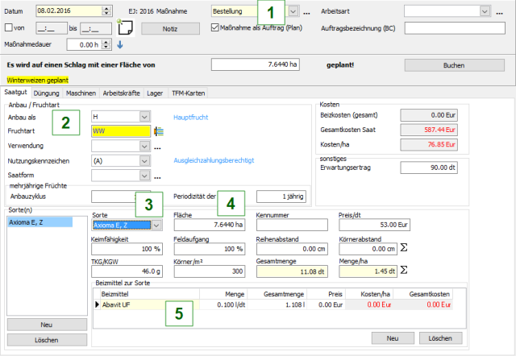Click the Auftragsbezeichnung (BC) input field
Viewport: 516px width, 356px height.
pyautogui.click(x=456, y=28)
